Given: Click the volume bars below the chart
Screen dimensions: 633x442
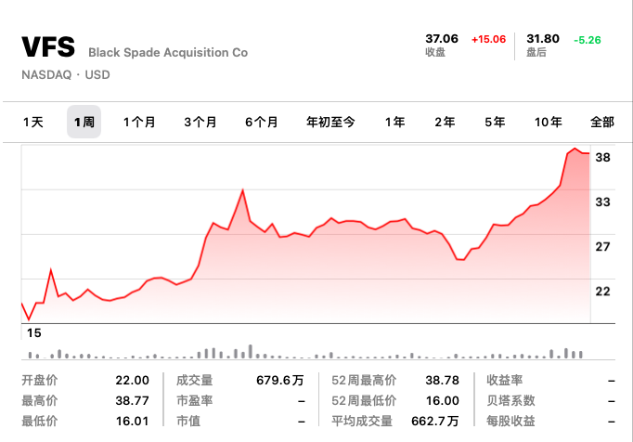Looking at the screenshot, I should [x=306, y=353].
